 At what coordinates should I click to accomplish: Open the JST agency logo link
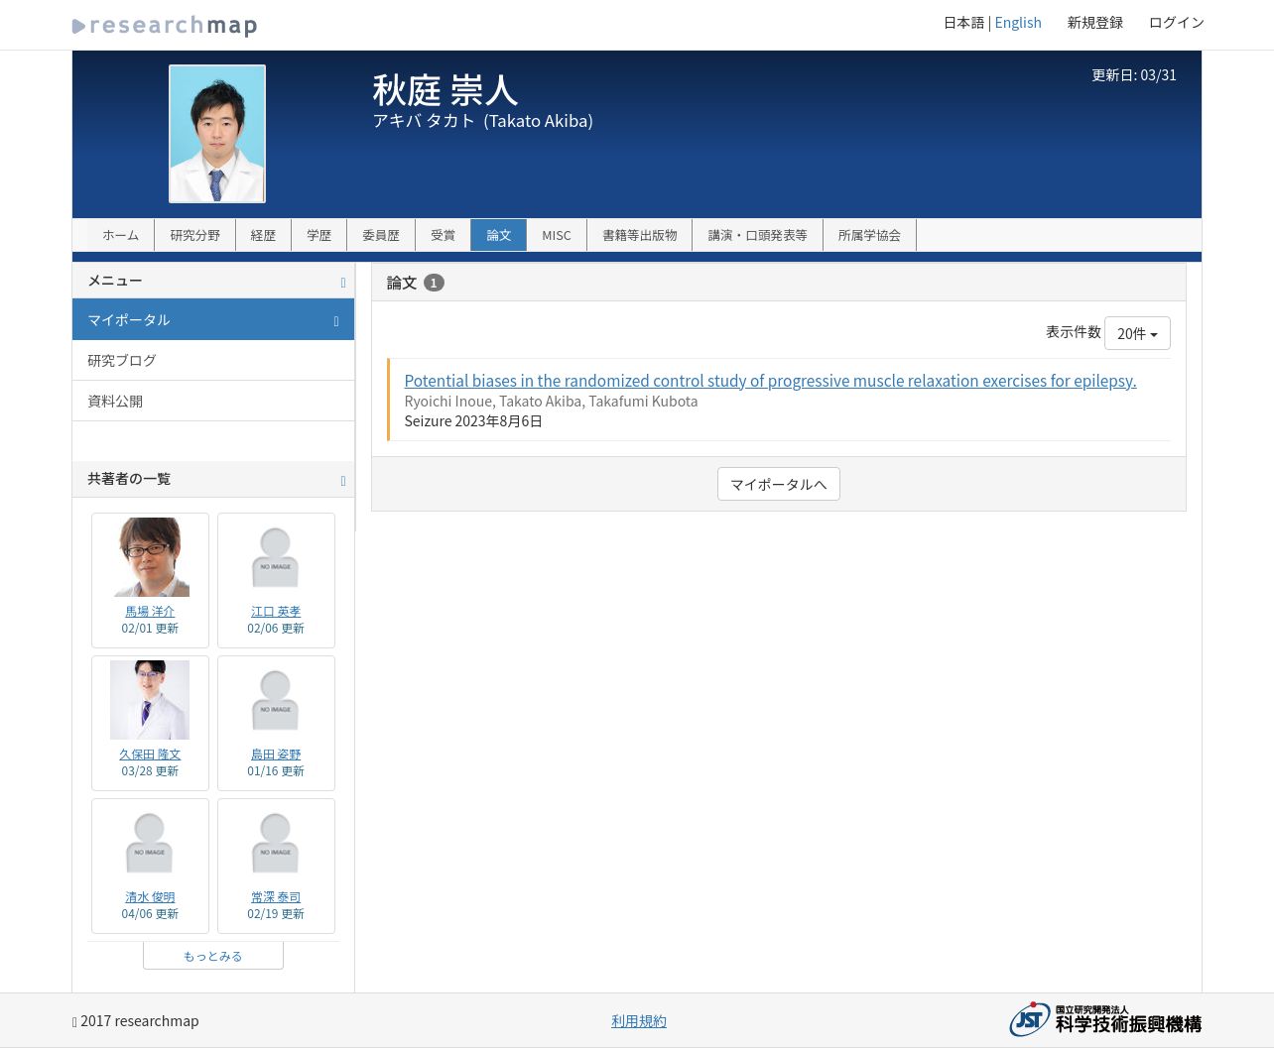click(x=1105, y=1019)
